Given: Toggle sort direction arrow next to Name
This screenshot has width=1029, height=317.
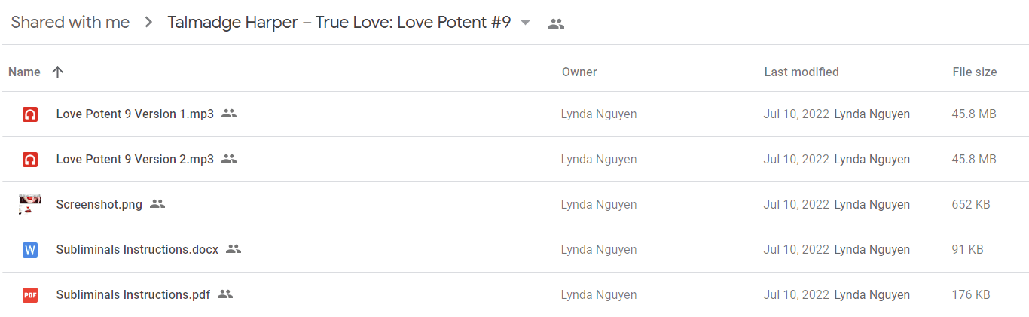Looking at the screenshot, I should pyautogui.click(x=57, y=72).
